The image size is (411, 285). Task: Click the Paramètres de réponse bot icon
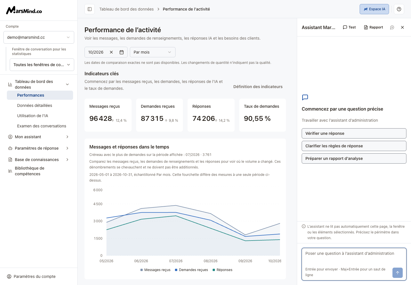pos(10,148)
